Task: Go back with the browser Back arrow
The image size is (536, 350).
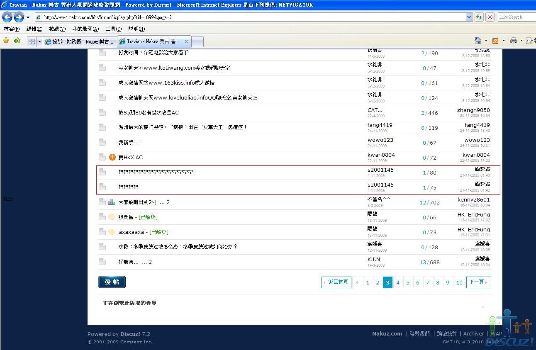Action: (7, 17)
